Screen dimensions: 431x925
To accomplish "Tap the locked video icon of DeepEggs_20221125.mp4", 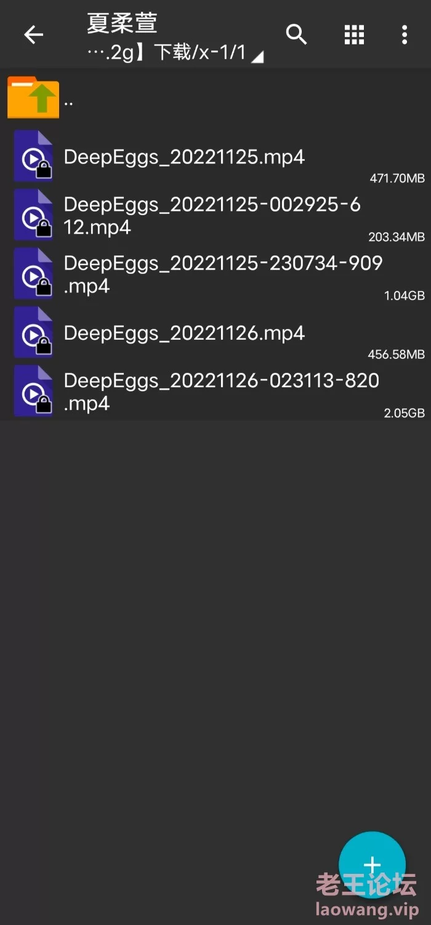I will point(33,157).
